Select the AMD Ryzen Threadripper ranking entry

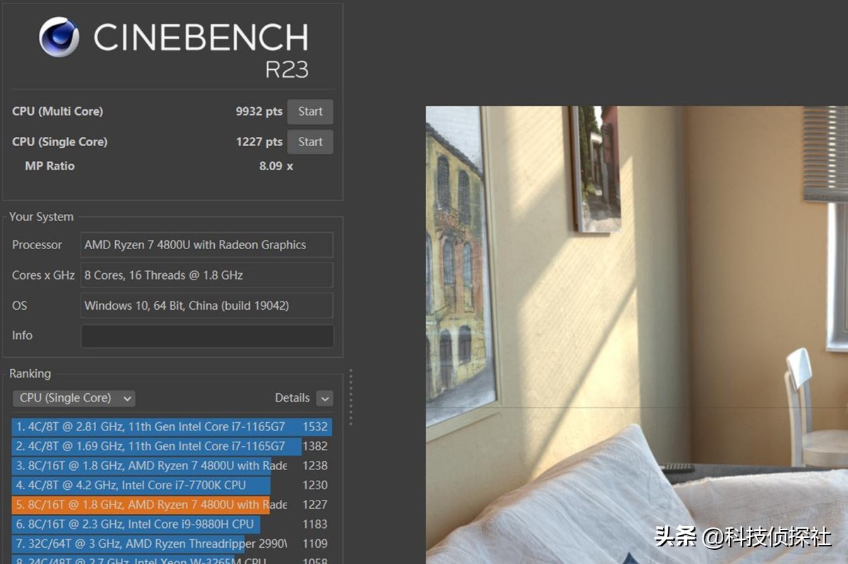pos(172,544)
